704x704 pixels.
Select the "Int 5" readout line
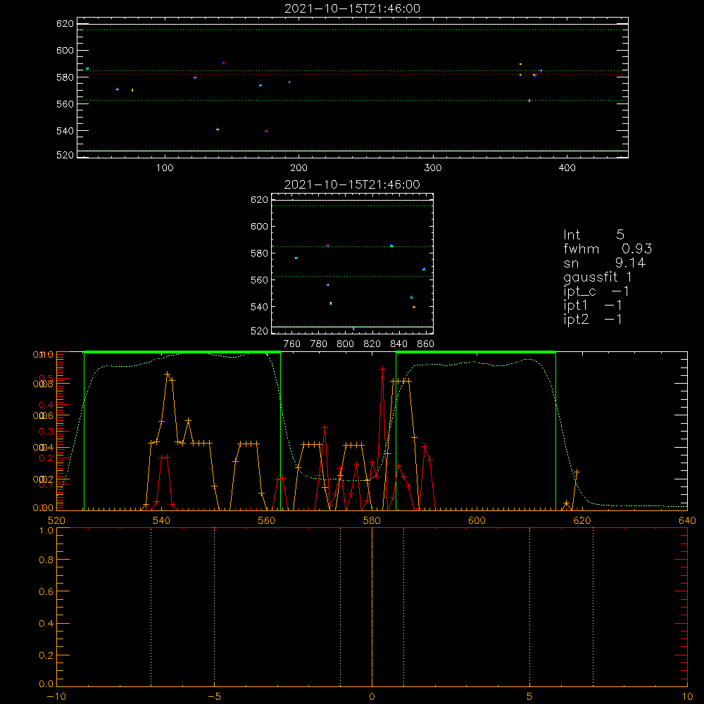[593, 235]
